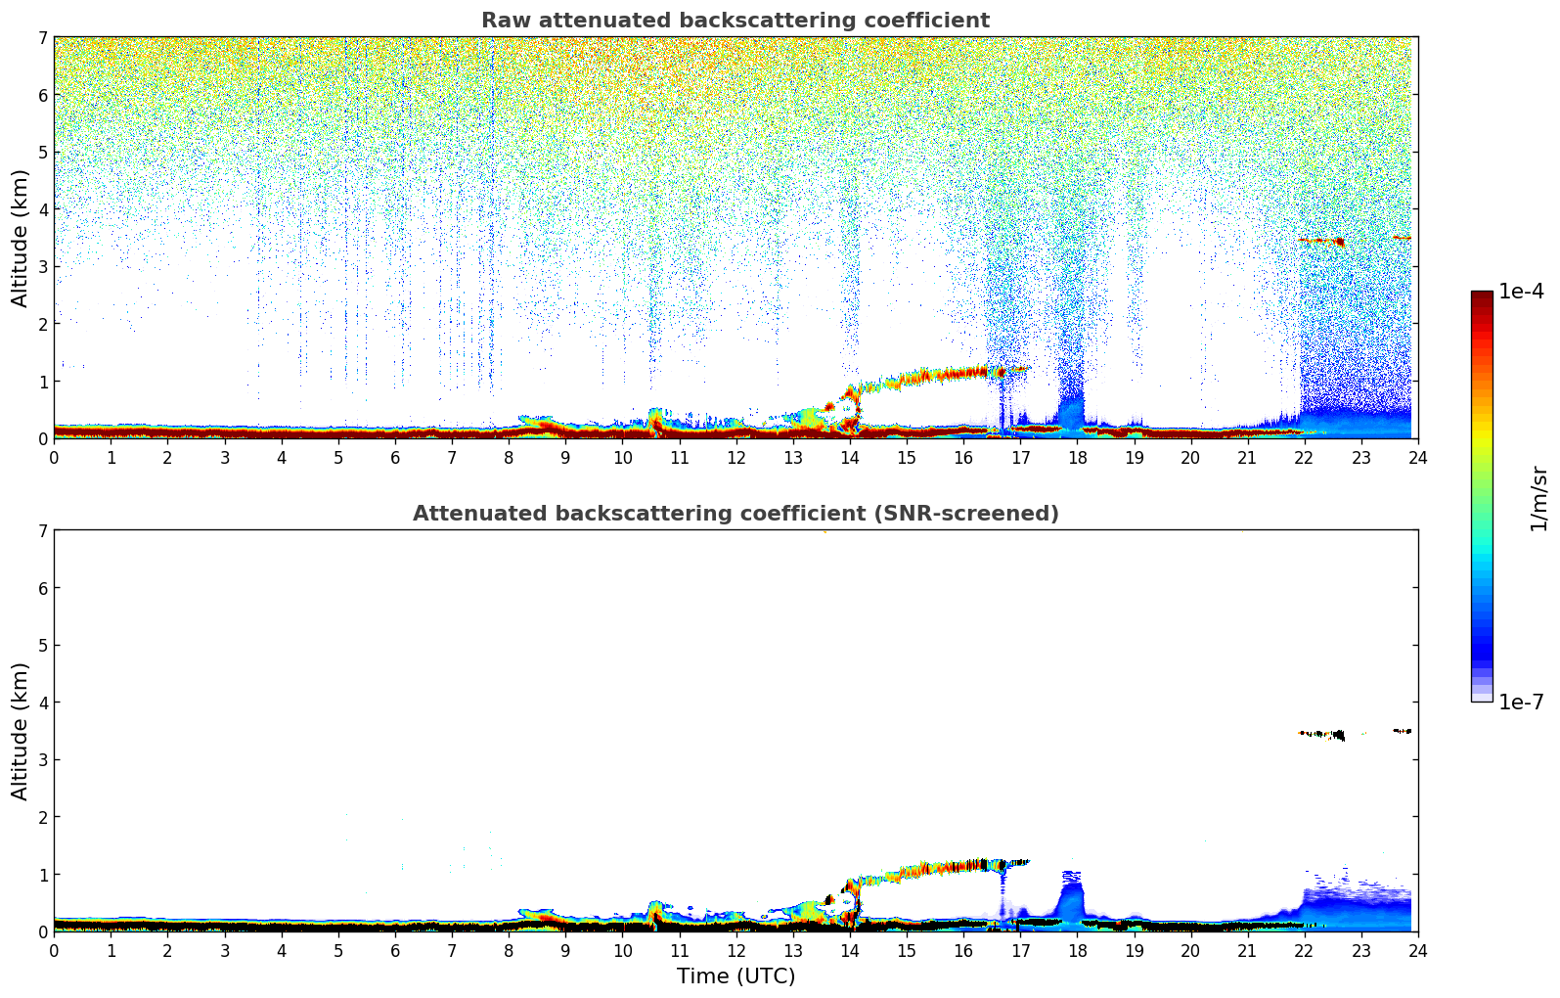This screenshot has width=1560, height=998.
Task: Click the "1e-4" colorbar maximum label
Action: [1521, 292]
